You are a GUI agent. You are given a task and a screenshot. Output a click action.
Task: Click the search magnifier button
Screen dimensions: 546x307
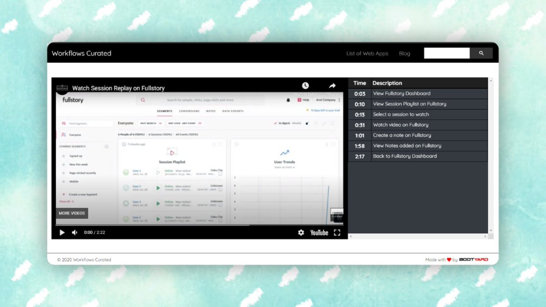[x=481, y=53]
